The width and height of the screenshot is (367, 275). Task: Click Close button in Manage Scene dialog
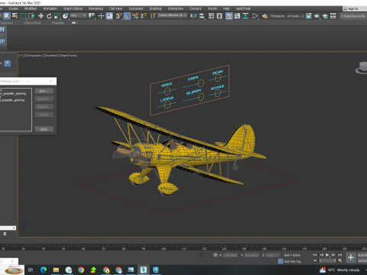tap(44, 129)
